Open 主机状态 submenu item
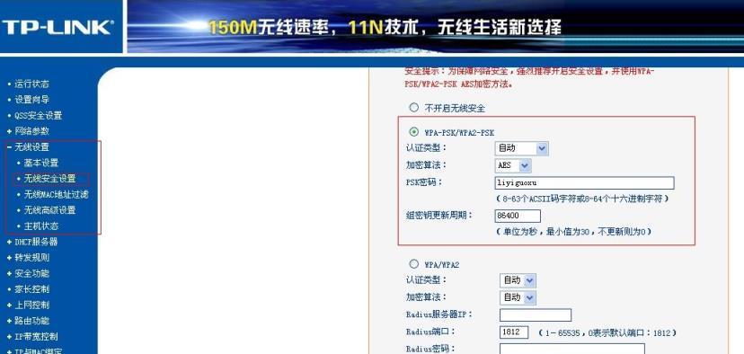Image resolution: width=744 pixels, height=354 pixels. [x=40, y=226]
